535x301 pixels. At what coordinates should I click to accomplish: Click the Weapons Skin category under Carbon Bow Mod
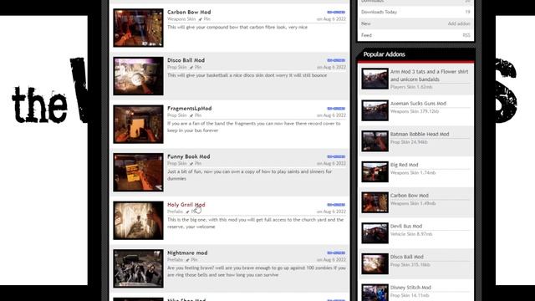click(x=181, y=19)
